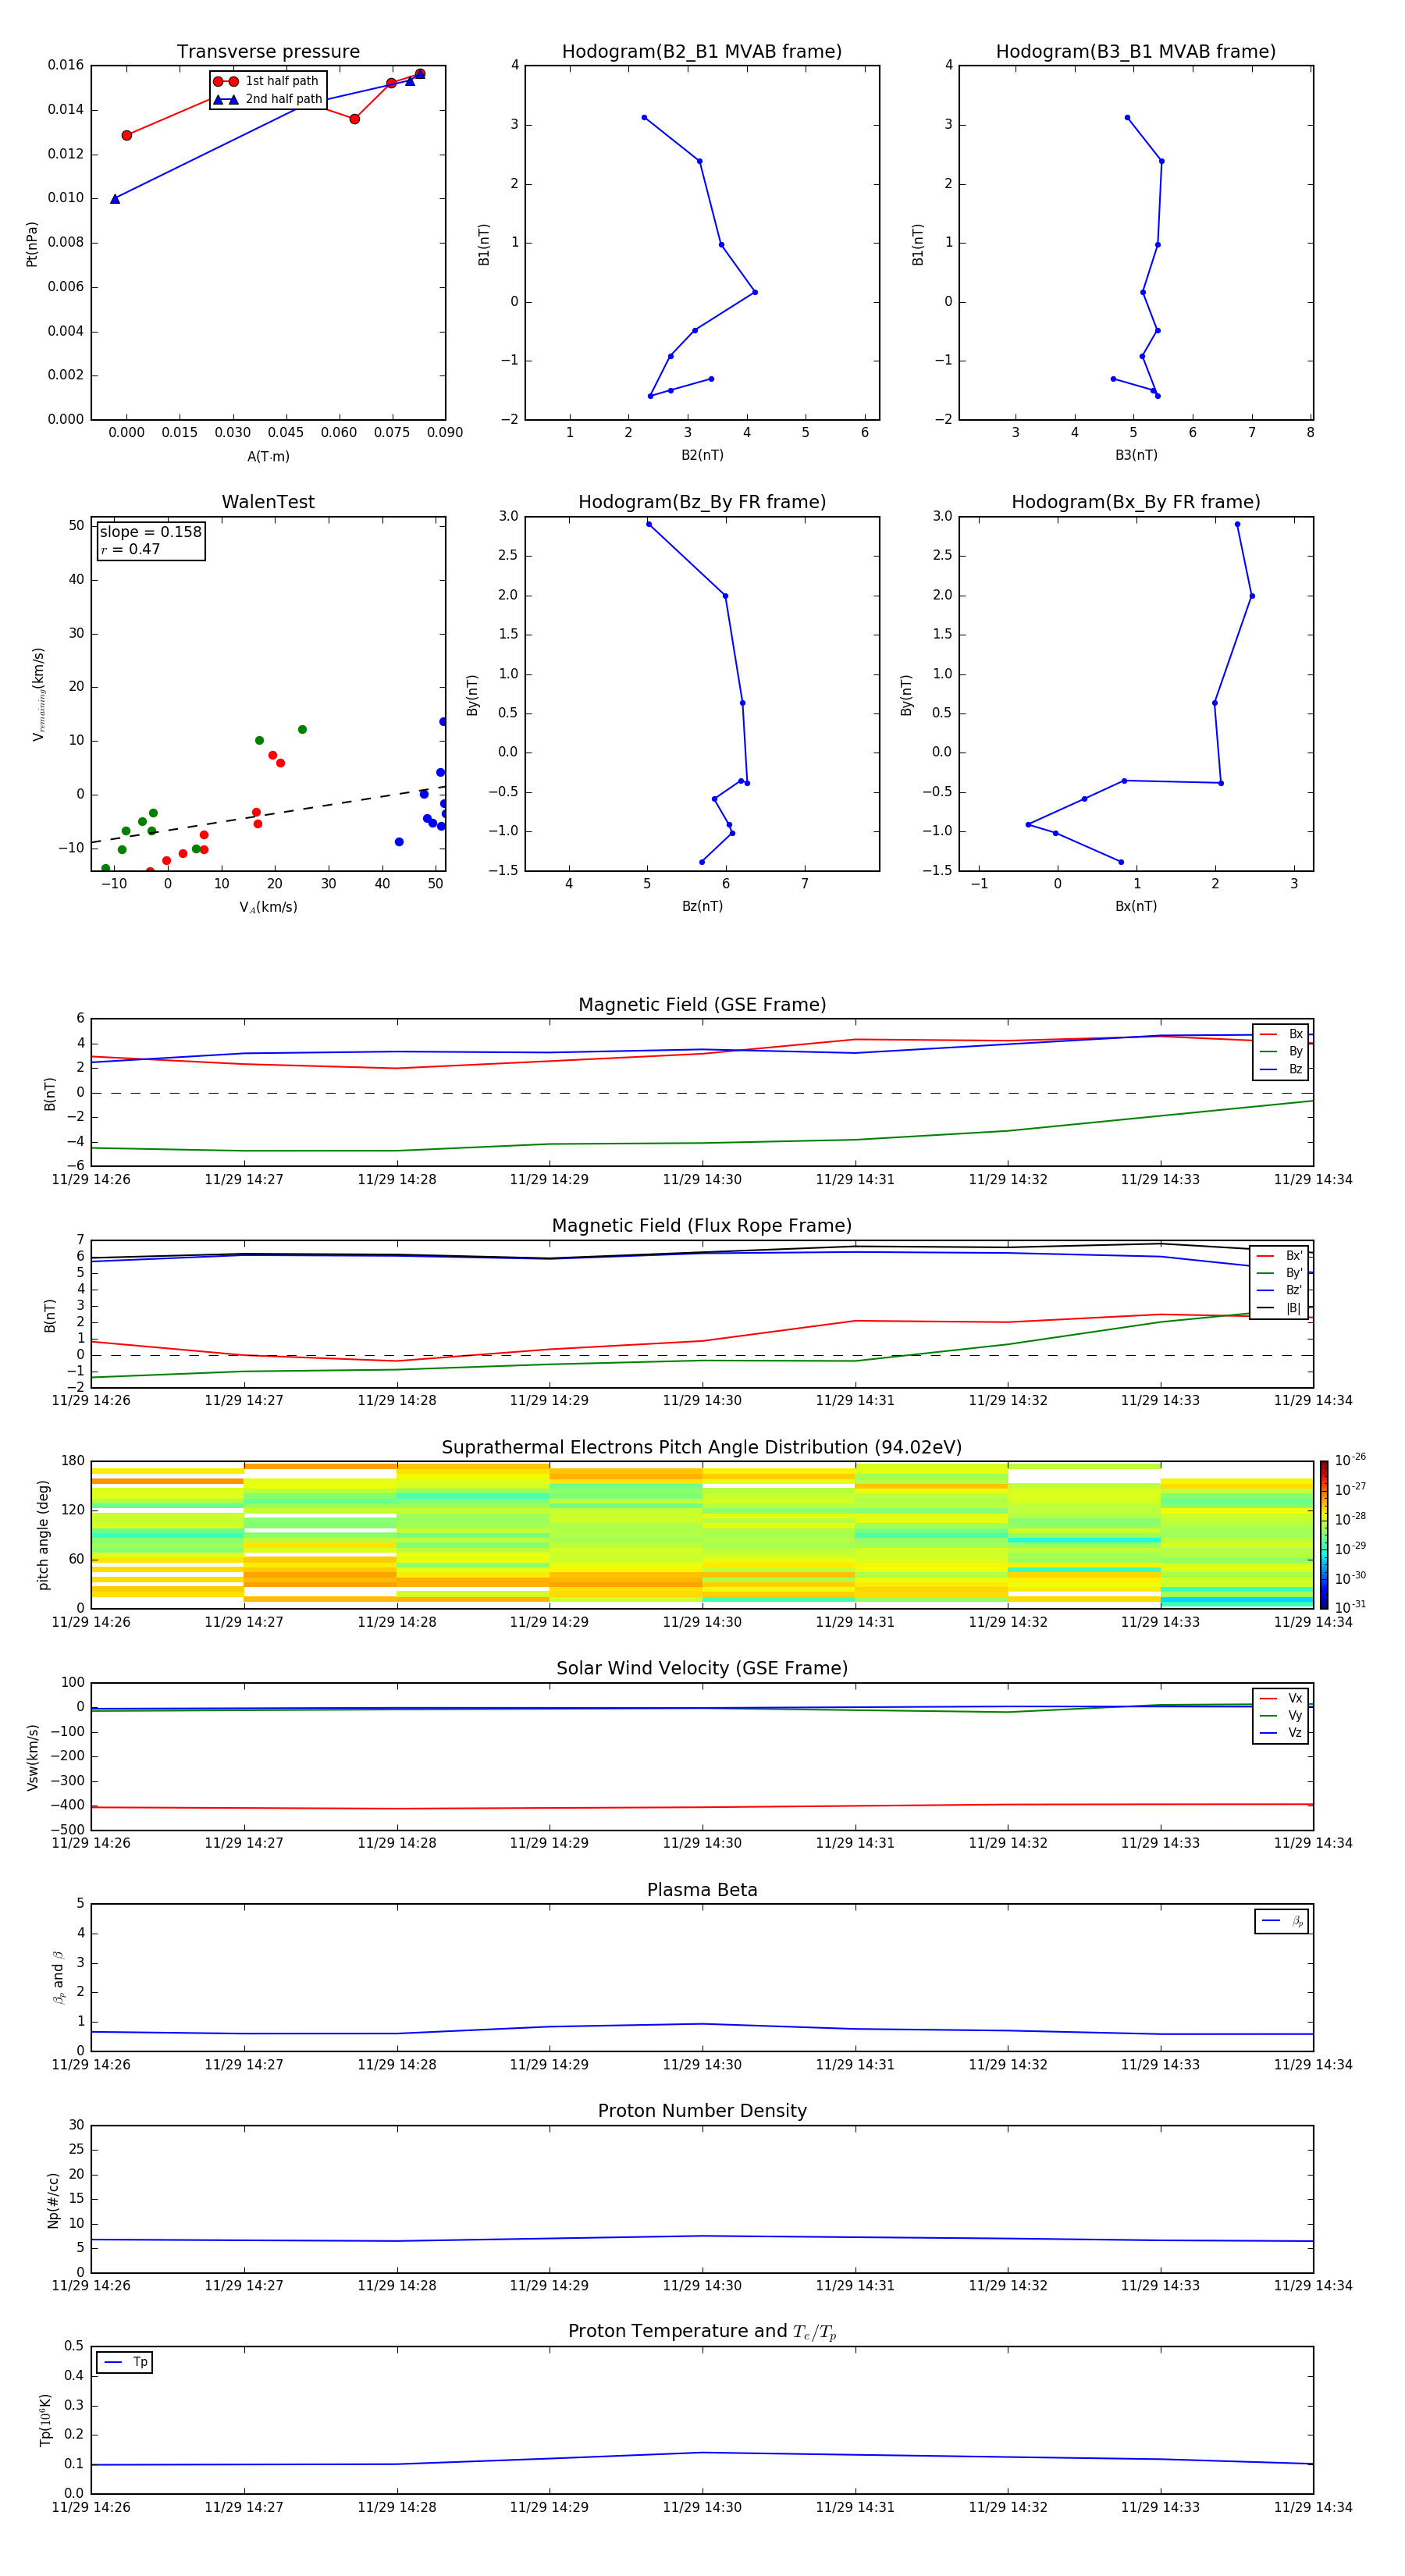Click the "Hodogram(B2_B1 MVAB frame)" title

[702, 52]
